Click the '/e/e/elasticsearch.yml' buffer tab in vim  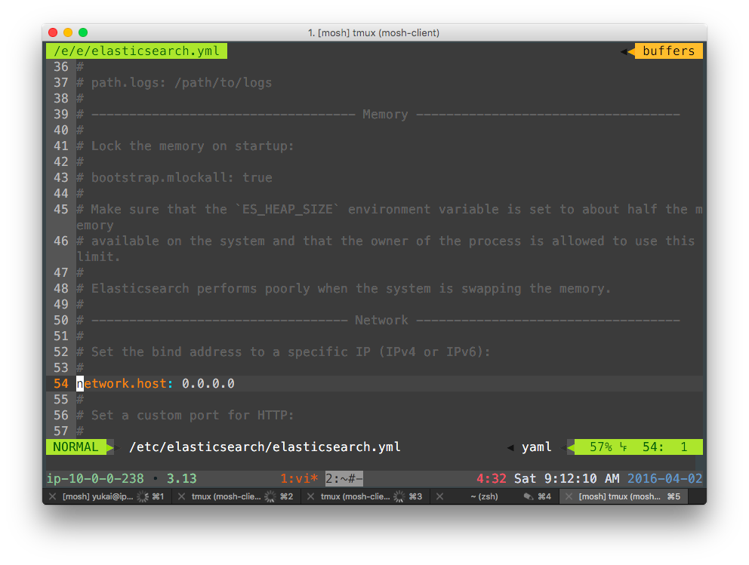tap(137, 51)
